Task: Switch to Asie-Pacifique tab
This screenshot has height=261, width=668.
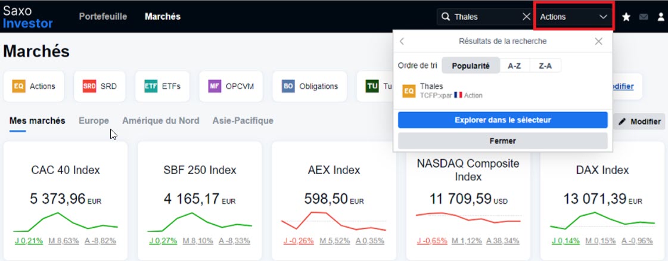Action: (x=243, y=121)
